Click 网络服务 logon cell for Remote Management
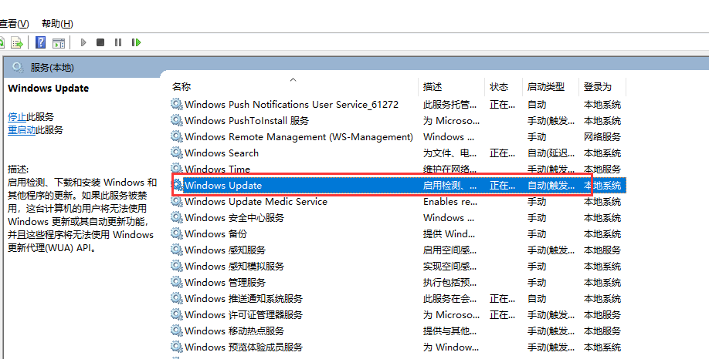This screenshot has width=709, height=359. (602, 136)
